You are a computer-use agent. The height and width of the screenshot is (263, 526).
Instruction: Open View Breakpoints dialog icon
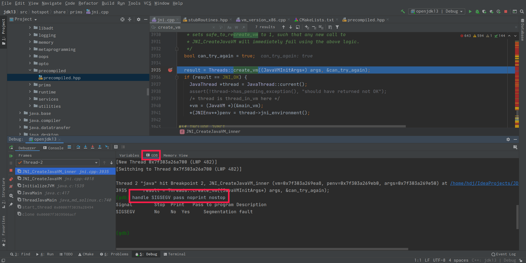(x=11, y=179)
